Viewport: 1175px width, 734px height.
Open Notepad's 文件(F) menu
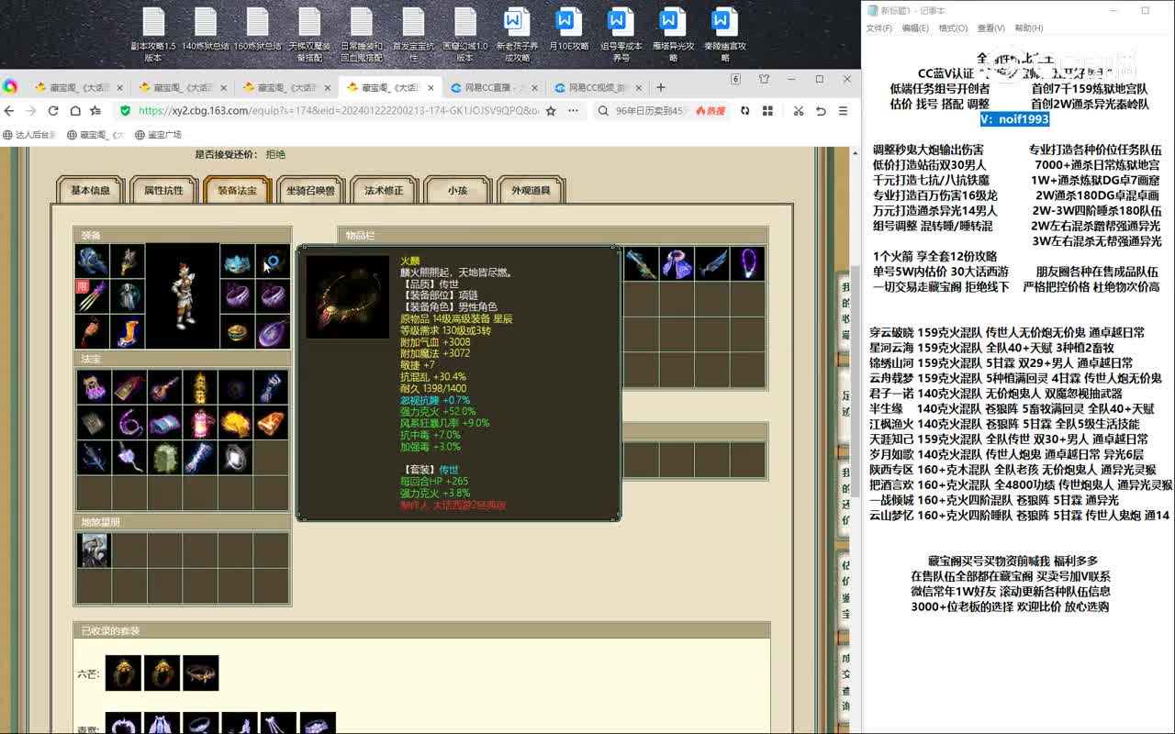pyautogui.click(x=879, y=28)
